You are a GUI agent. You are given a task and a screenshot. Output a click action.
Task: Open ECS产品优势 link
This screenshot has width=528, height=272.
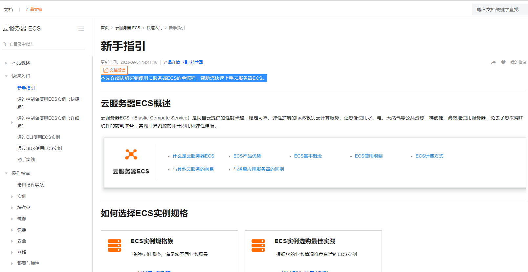click(x=247, y=156)
